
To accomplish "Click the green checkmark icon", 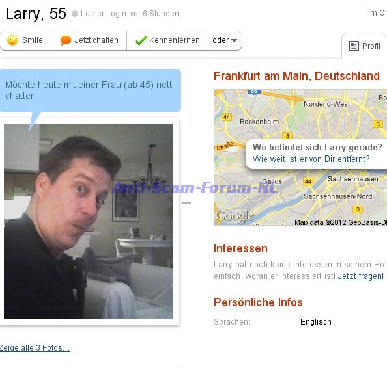I will point(141,40).
